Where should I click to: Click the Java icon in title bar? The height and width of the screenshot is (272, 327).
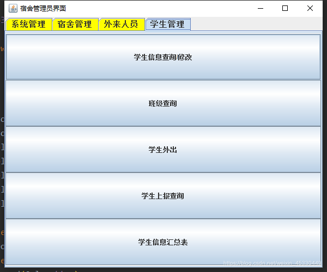13,8
